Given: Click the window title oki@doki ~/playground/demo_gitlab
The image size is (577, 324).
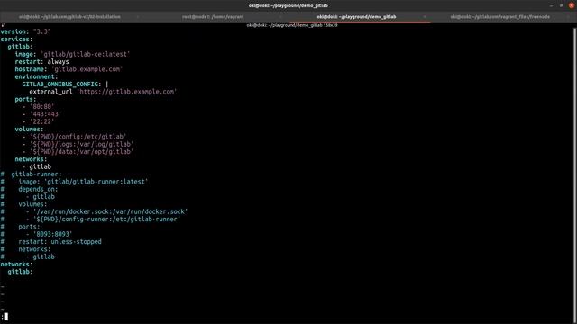Looking at the screenshot, I should pos(288,5).
